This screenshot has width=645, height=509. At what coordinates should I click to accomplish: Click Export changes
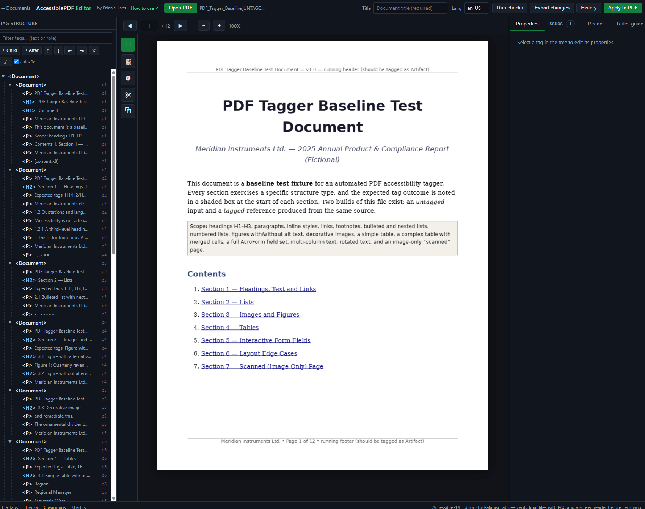[552, 8]
